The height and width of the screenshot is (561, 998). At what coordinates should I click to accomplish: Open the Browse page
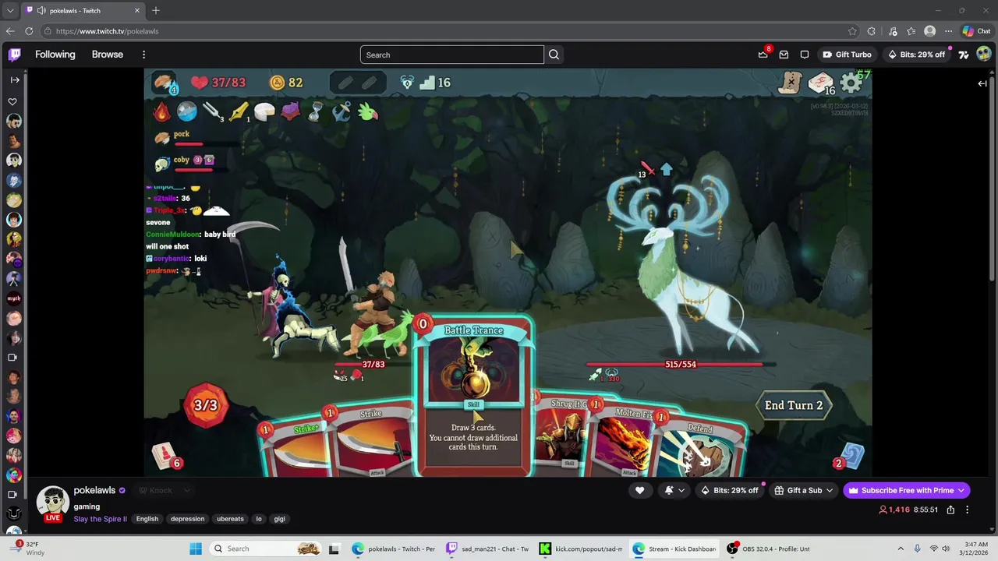(108, 55)
